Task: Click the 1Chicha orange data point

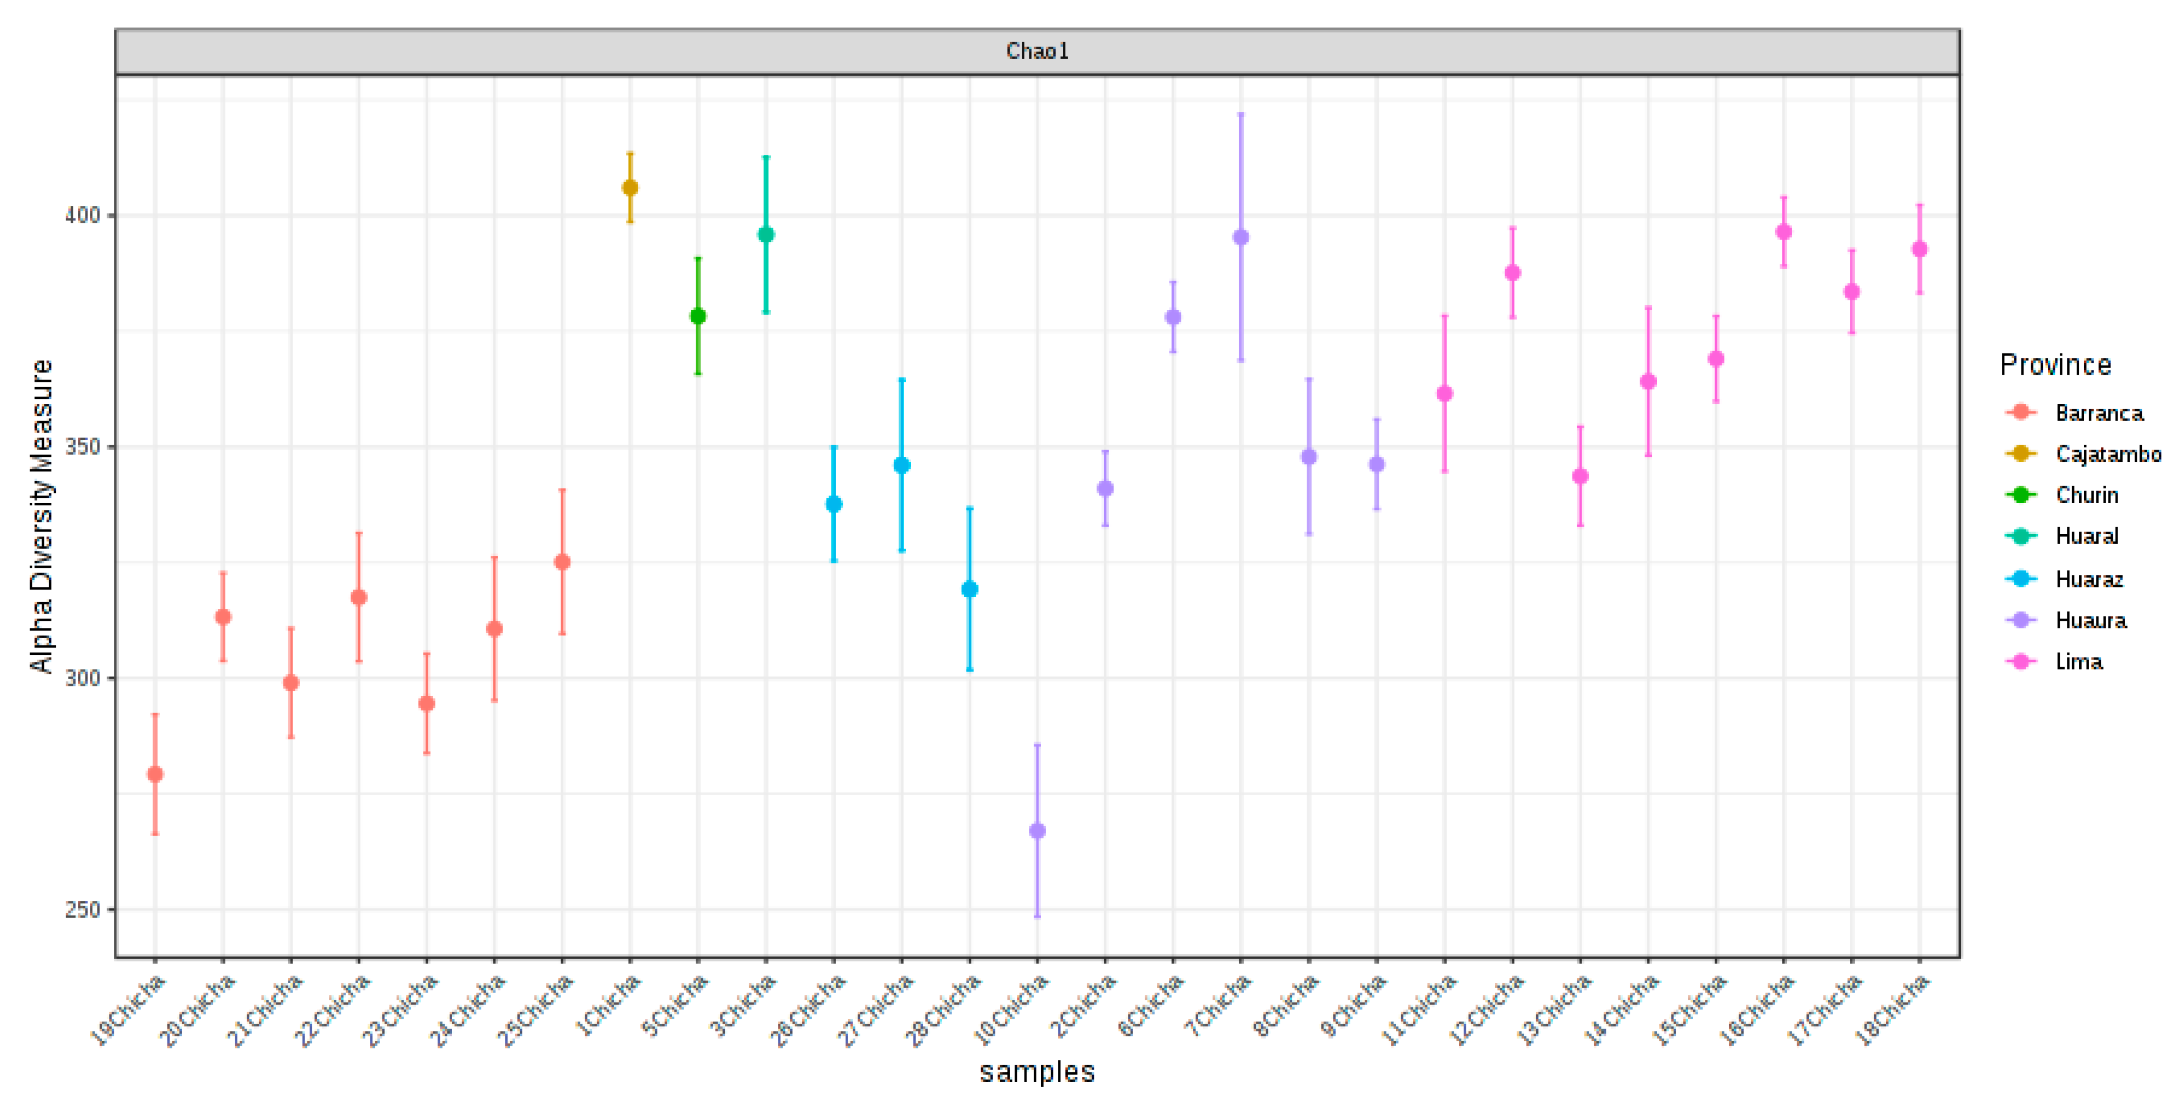Action: [630, 188]
